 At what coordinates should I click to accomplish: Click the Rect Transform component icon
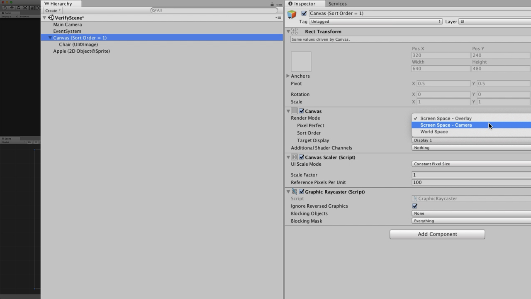tap(295, 32)
